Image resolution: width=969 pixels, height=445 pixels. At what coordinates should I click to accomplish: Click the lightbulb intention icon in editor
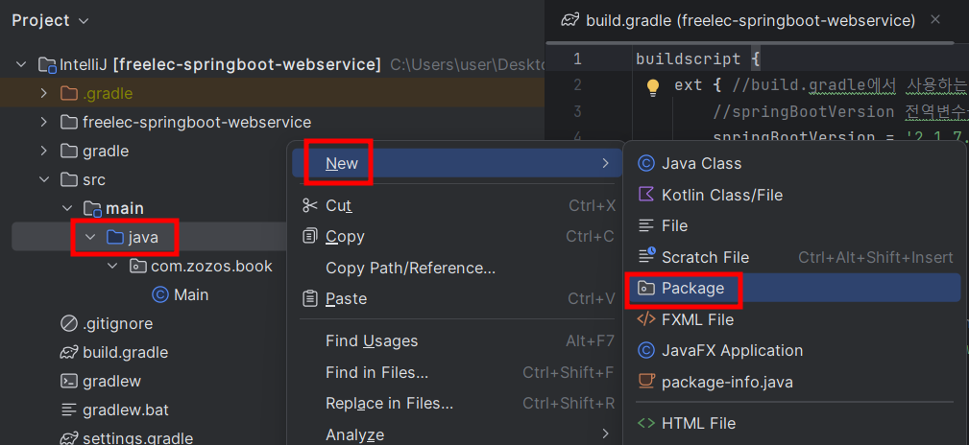[653, 87]
